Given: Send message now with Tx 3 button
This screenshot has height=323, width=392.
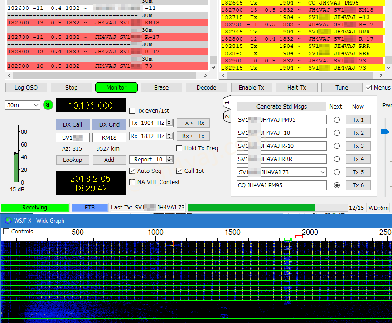Looking at the screenshot, I should tap(358, 146).
